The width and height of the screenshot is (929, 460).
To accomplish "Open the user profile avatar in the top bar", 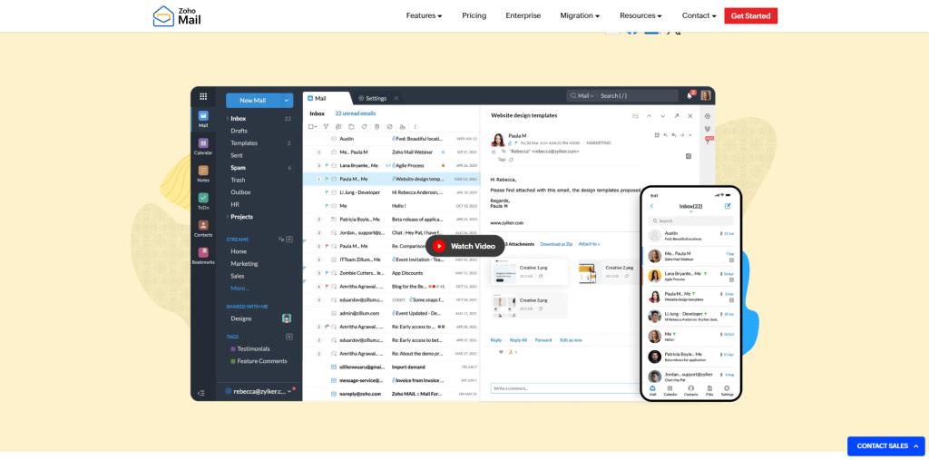I will click(706, 95).
